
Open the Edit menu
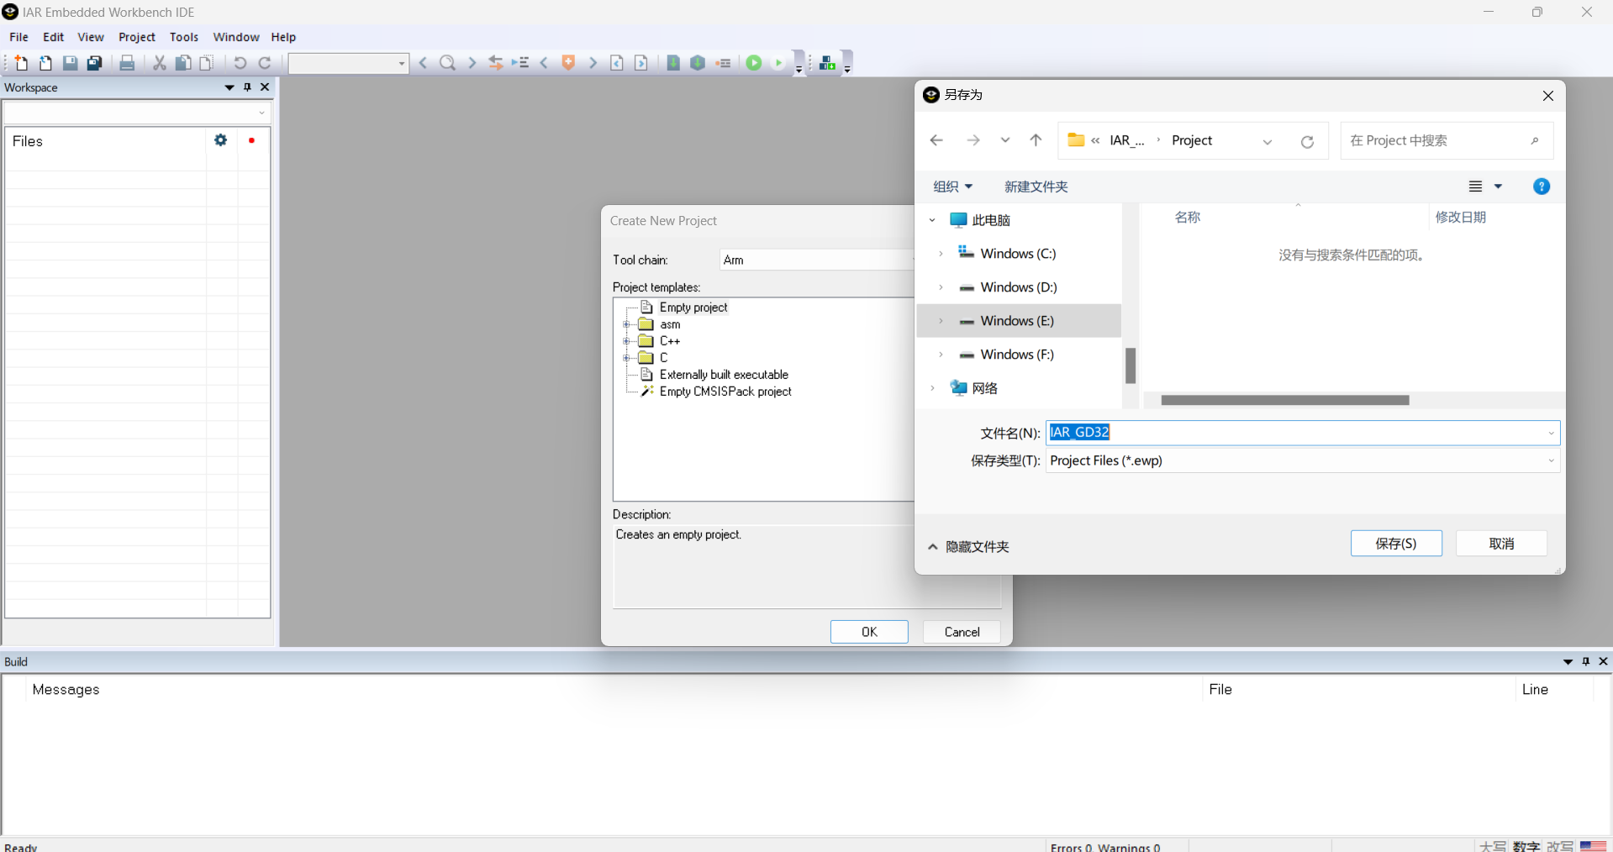click(53, 37)
